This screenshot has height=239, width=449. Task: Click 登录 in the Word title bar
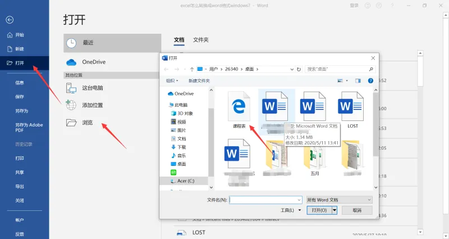pos(354,6)
